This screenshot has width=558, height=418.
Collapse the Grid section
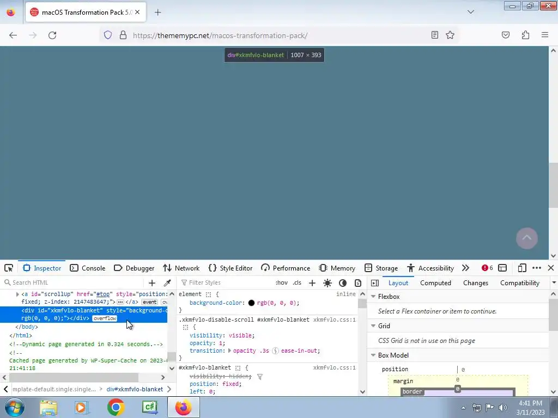(373, 326)
